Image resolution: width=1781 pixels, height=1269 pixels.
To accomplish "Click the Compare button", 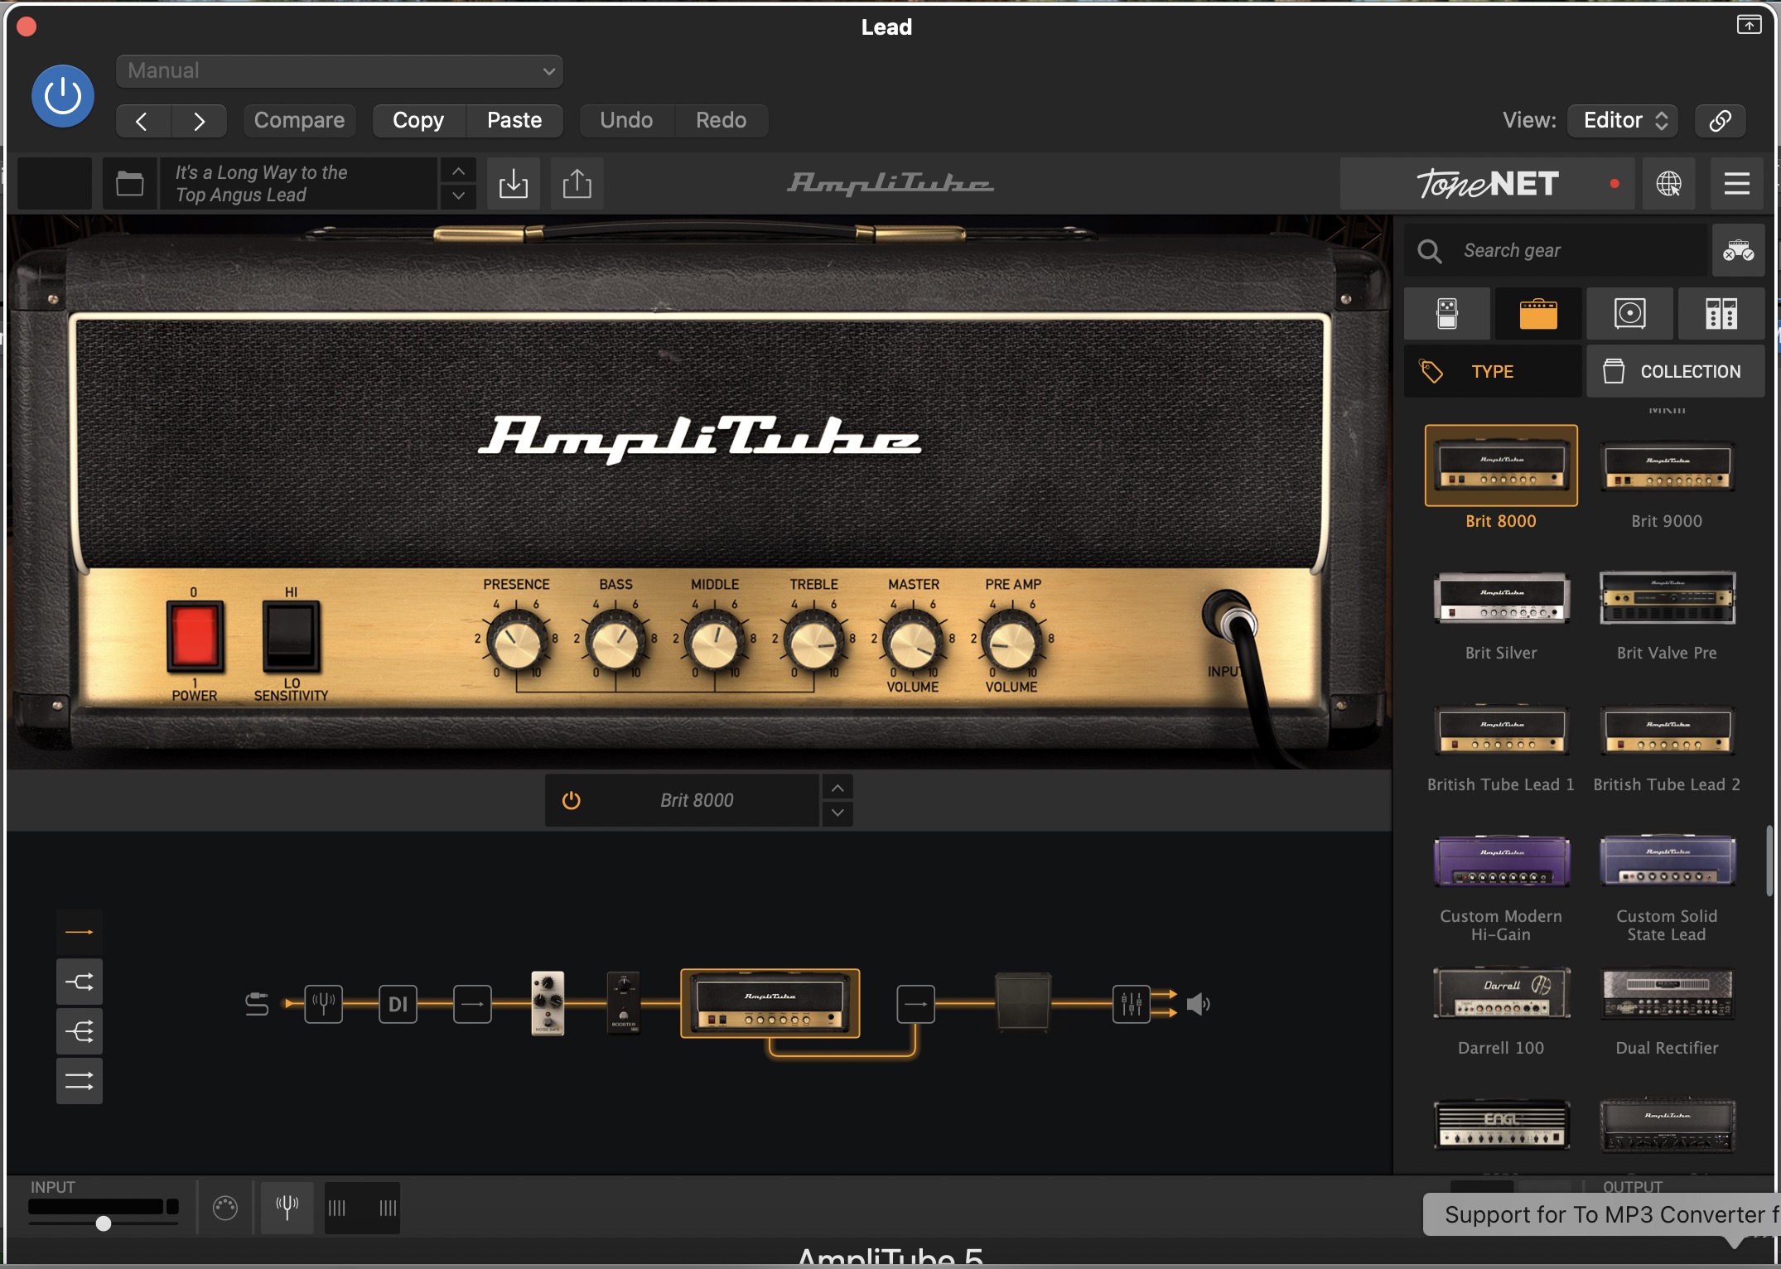I will coord(299,121).
